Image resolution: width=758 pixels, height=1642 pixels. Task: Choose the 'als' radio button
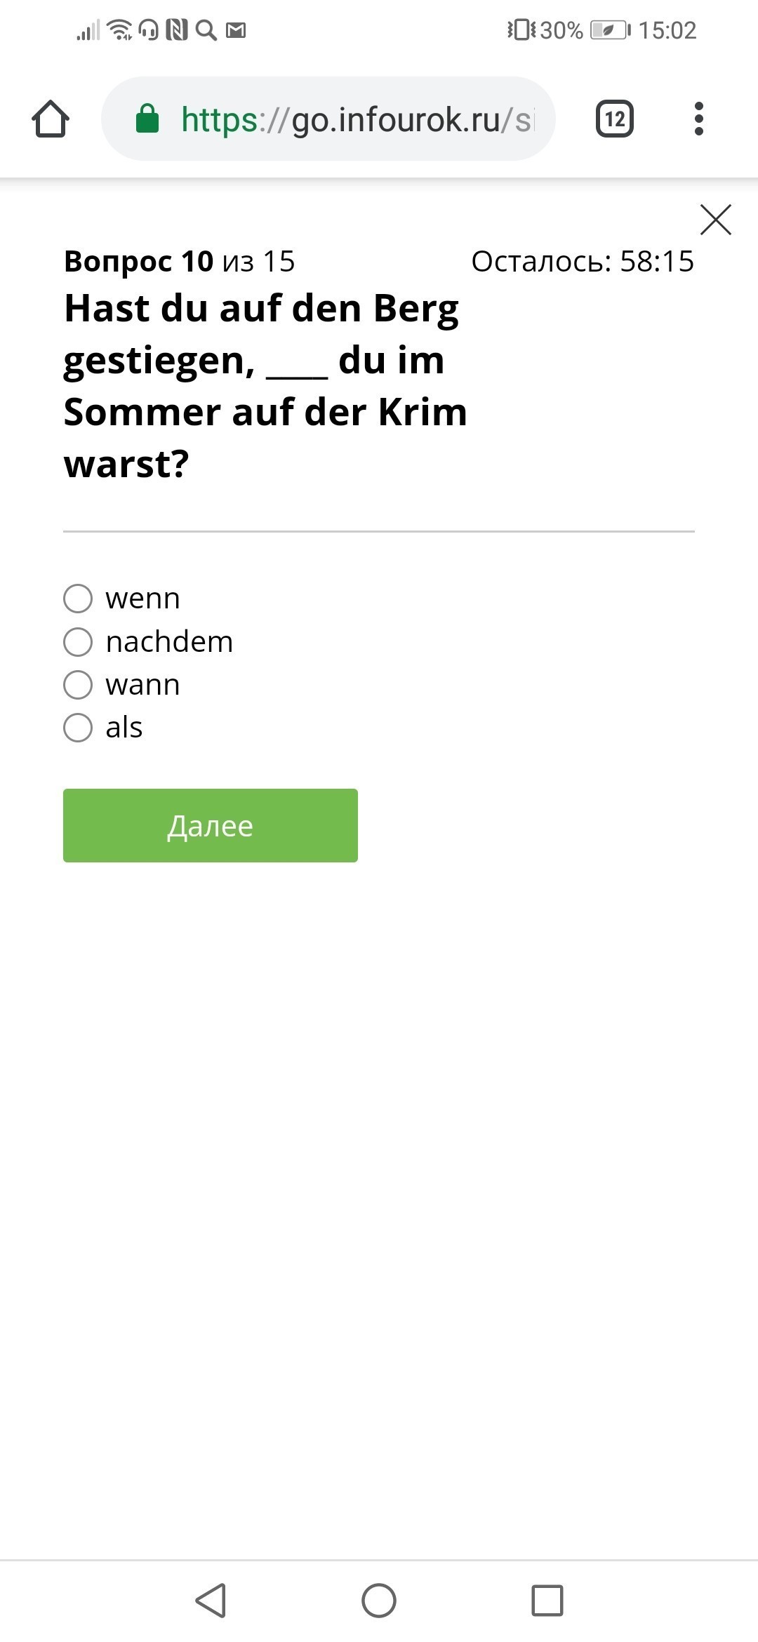(x=78, y=728)
